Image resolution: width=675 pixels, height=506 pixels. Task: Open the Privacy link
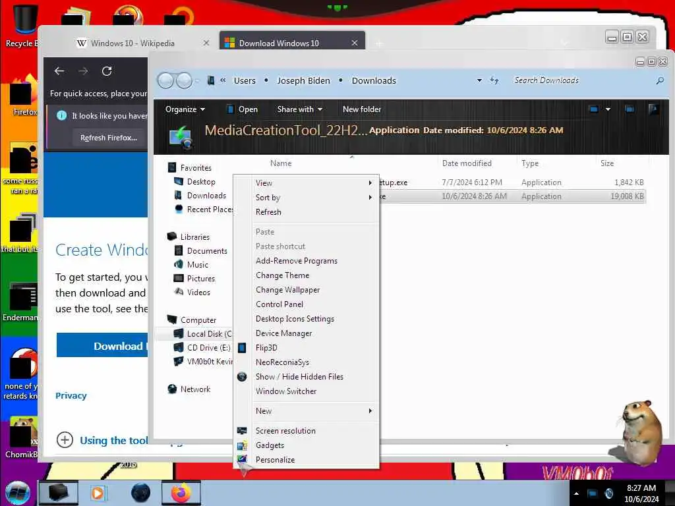point(71,395)
